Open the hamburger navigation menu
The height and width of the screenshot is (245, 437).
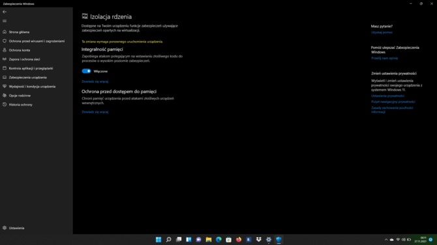(x=5, y=21)
